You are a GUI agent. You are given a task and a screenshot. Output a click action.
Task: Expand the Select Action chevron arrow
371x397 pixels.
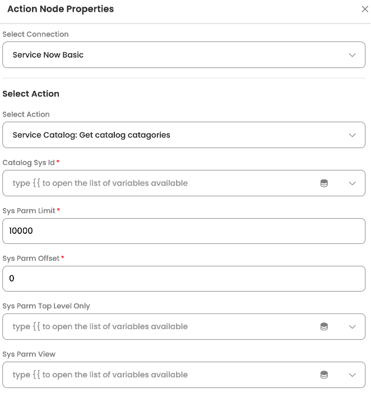tap(352, 135)
